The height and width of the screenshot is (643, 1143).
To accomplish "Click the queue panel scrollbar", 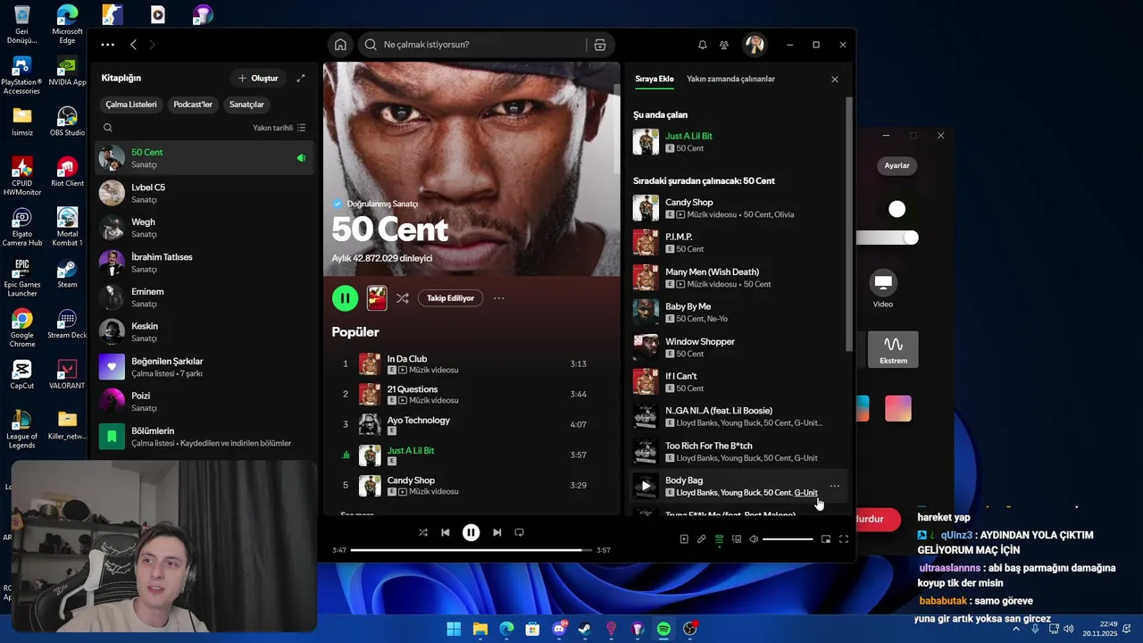I will (x=849, y=223).
